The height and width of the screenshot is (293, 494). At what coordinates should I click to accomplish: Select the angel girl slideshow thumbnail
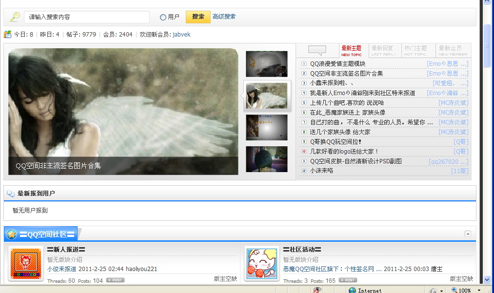(267, 96)
